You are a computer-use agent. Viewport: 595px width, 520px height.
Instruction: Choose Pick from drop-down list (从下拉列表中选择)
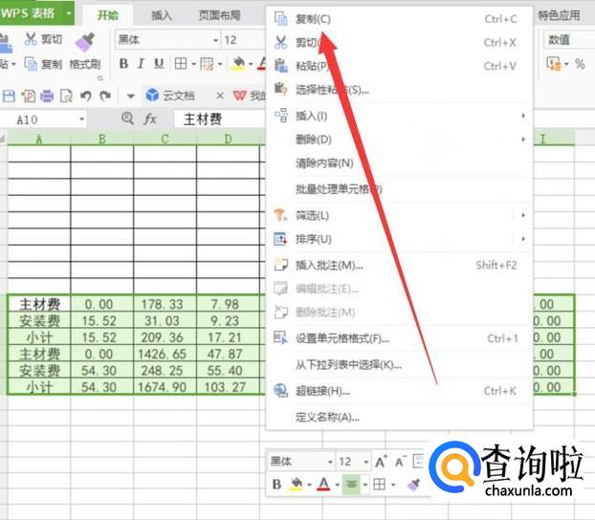[397, 364]
